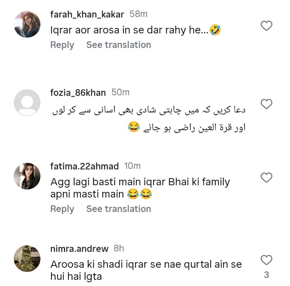Like nimra.andrew's comment with the heart
The height and width of the screenshot is (286, 290).
[266, 260]
